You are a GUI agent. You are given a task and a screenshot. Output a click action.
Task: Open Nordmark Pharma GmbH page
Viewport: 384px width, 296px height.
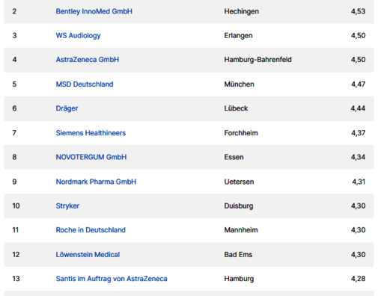[96, 182]
